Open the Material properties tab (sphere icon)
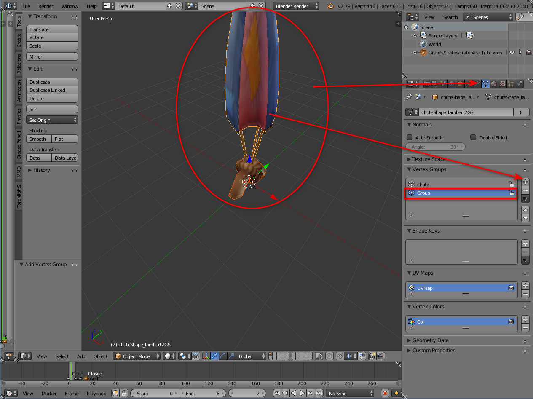 [493, 83]
